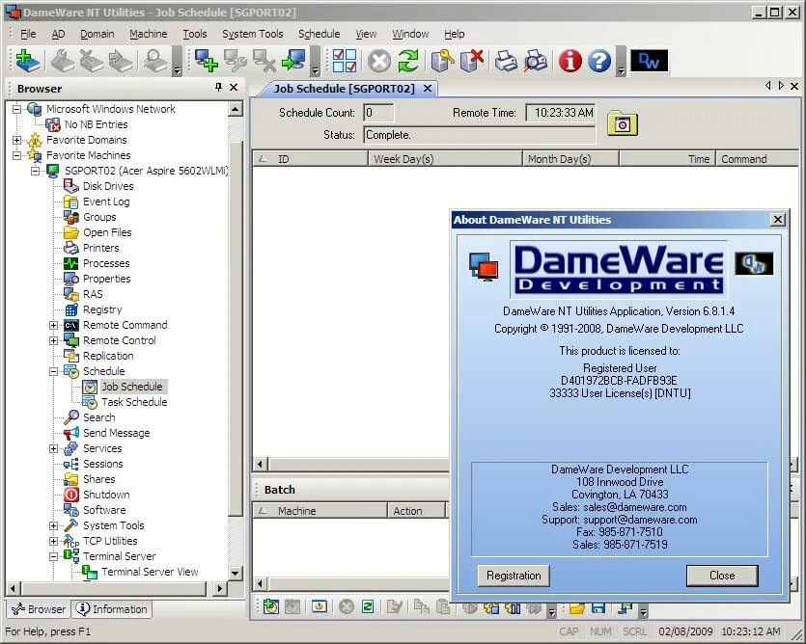Open the System Tools menu
806x644 pixels.
(x=252, y=34)
